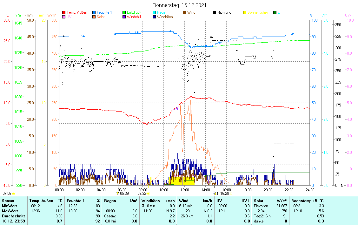Viewport: 358px width, 225px height.
Task: Click the 16:28 sunset marker below chart
Action: (x=225, y=193)
